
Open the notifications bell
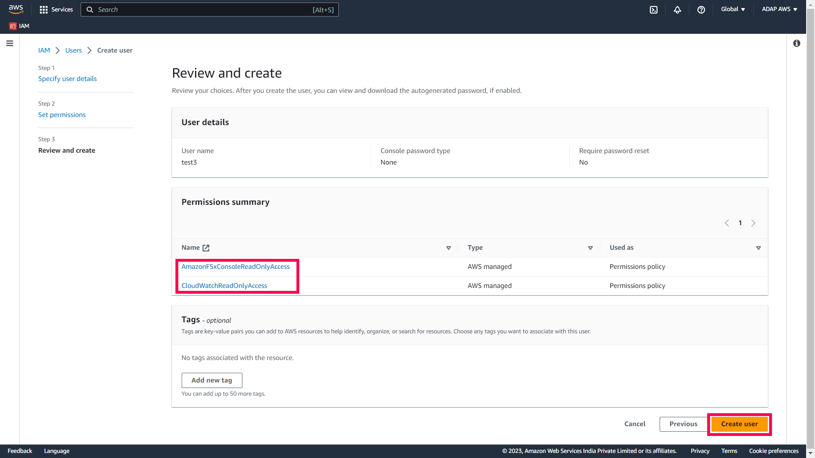click(x=677, y=9)
